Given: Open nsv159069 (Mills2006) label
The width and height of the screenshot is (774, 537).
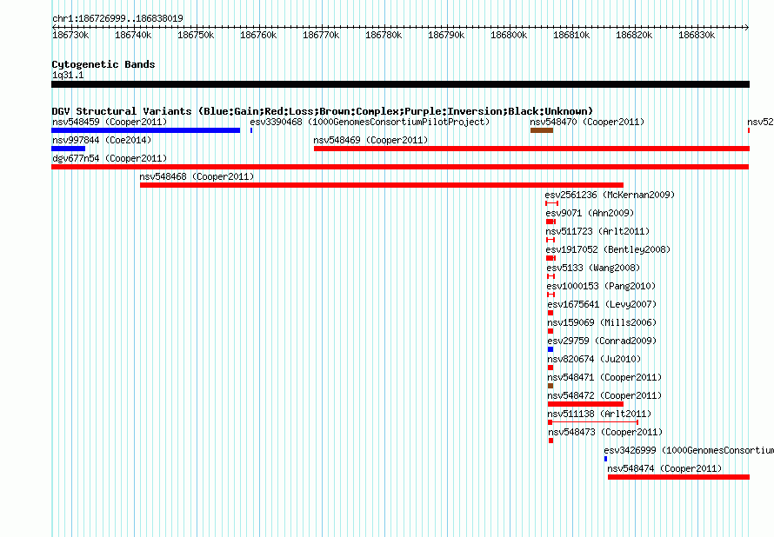Looking at the screenshot, I should click(602, 322).
